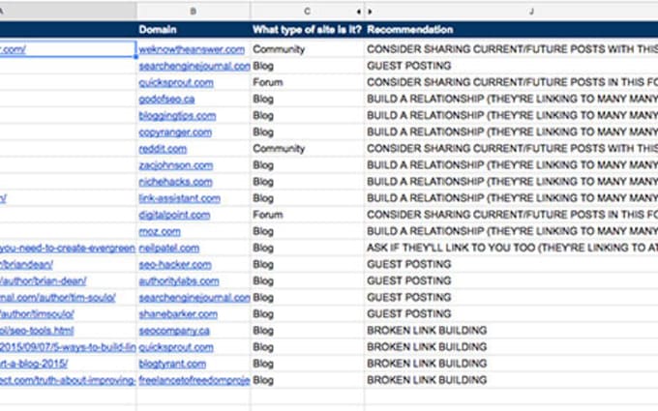
Task: Open the 'rt-a-blog-2015/' URL link
Action: [34, 364]
